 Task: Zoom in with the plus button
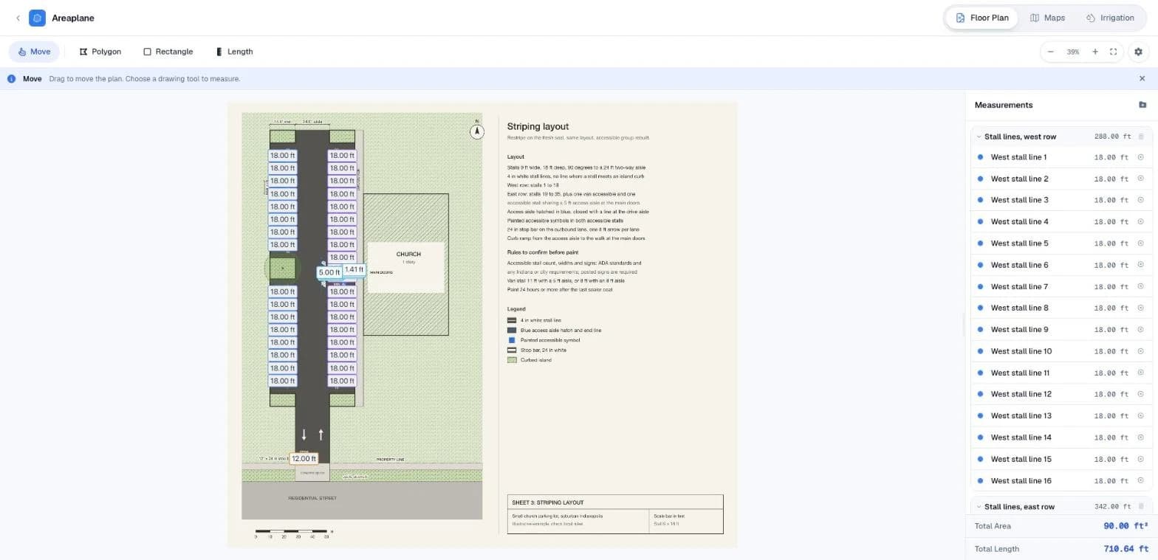[1095, 52]
